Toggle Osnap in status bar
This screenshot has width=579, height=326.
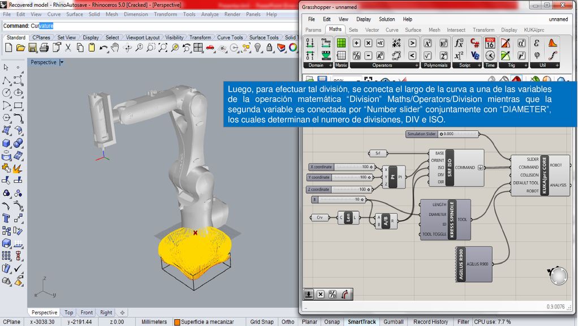[332, 322]
